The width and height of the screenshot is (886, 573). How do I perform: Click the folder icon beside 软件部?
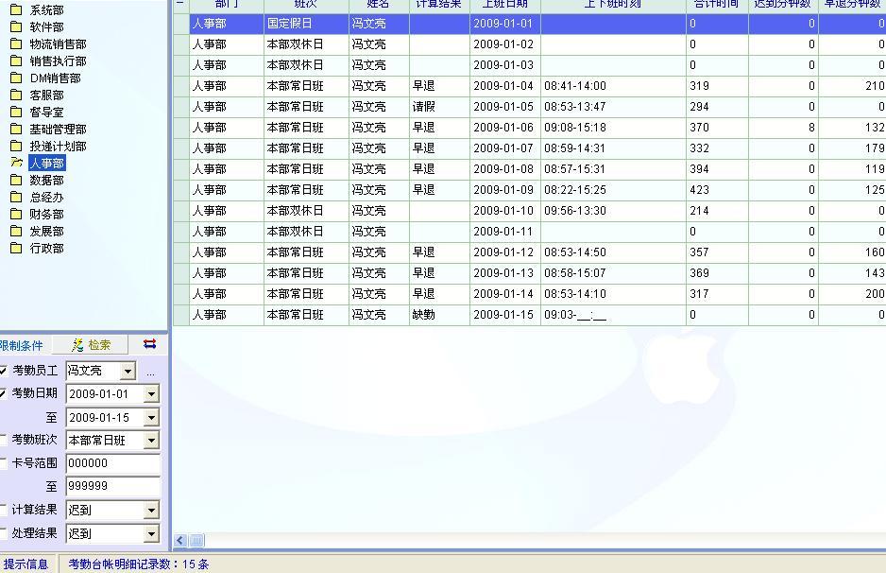pos(16,26)
